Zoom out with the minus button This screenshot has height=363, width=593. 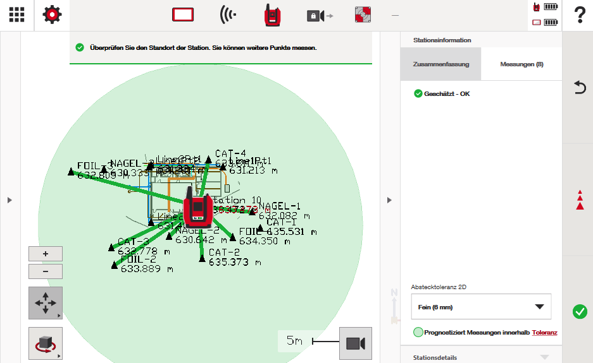46,271
